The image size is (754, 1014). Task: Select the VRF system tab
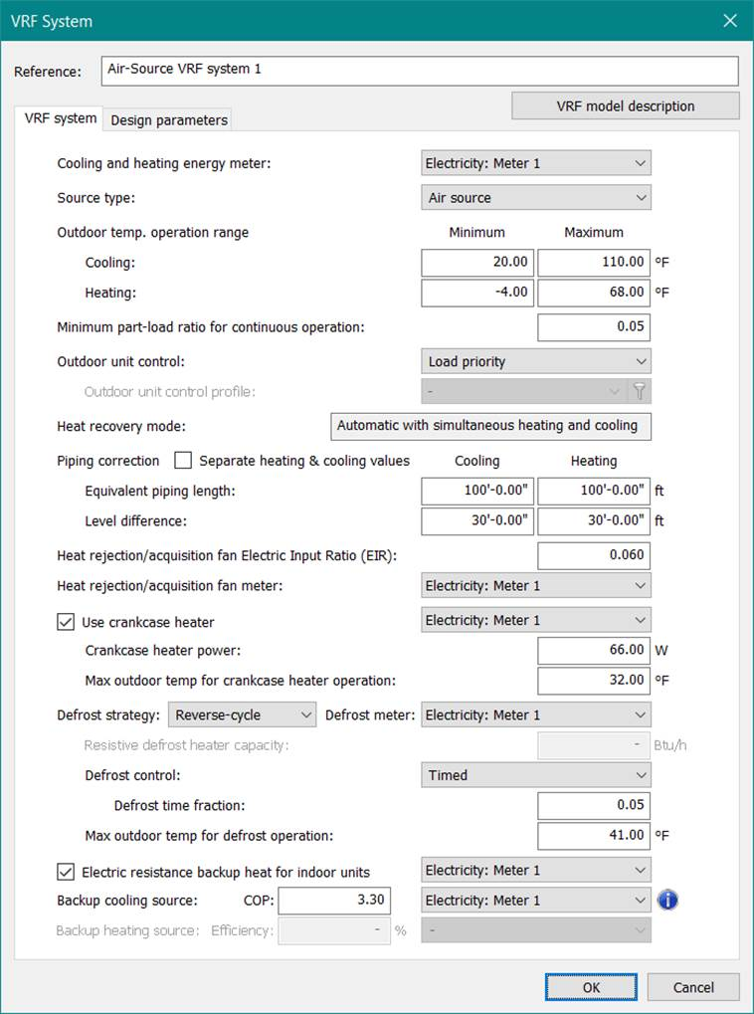61,118
